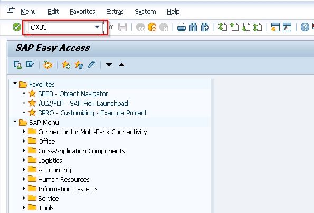Click the Create New Session window icon
The image size is (314, 213).
[275, 27]
